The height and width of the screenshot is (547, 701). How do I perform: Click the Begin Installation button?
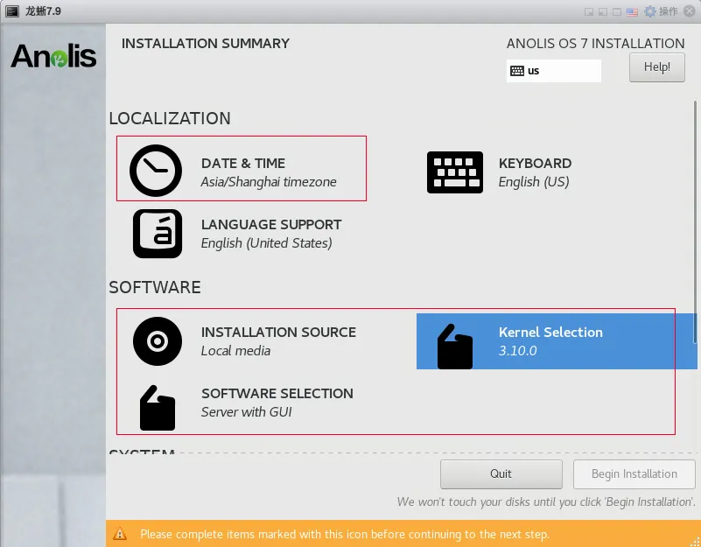pyautogui.click(x=634, y=473)
